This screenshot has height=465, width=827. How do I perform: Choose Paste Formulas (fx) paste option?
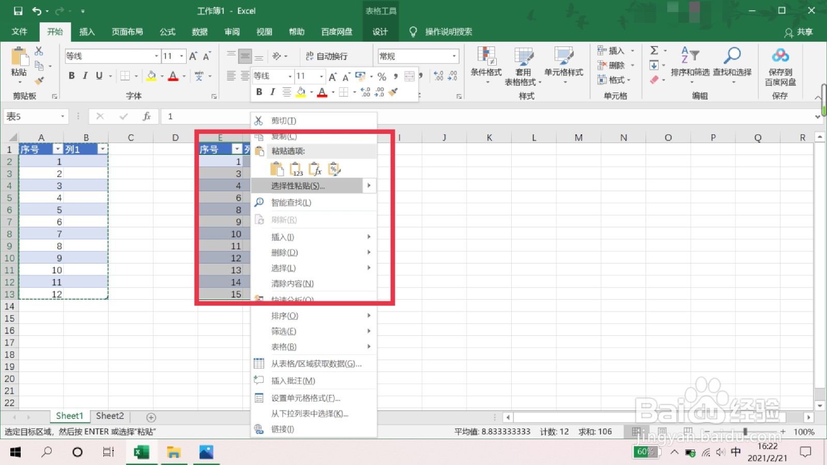tap(315, 169)
